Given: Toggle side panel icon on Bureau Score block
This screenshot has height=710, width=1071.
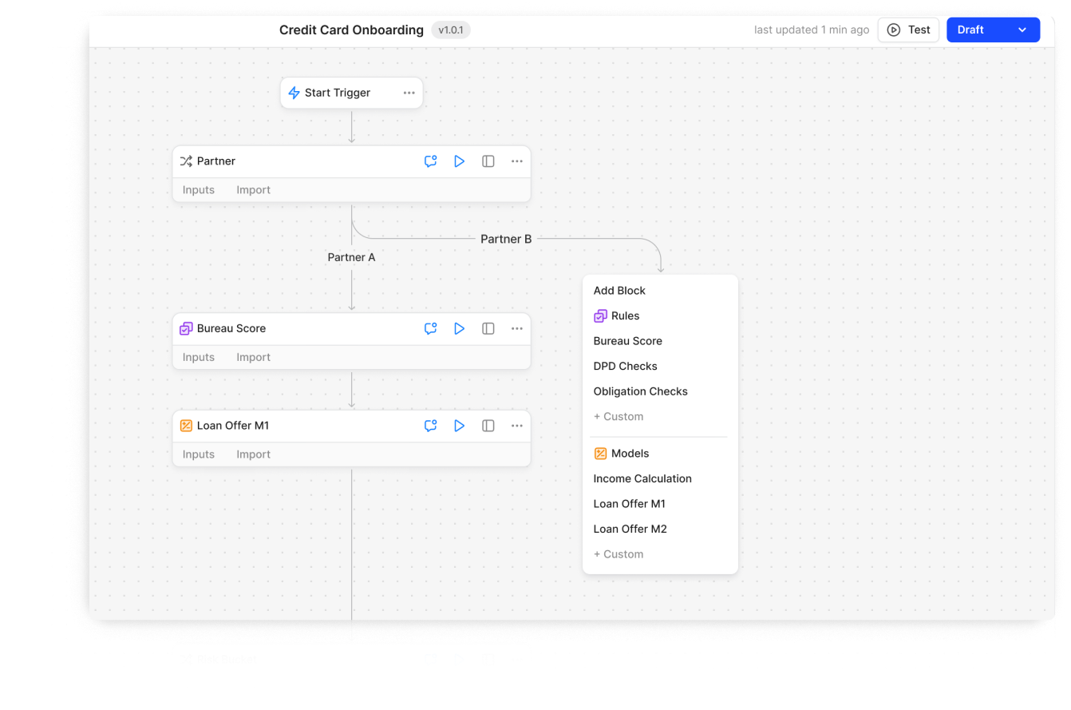Looking at the screenshot, I should click(x=488, y=328).
